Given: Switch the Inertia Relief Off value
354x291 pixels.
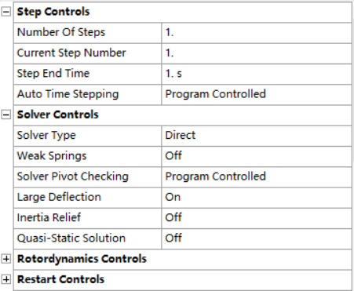Looking at the screenshot, I should click(257, 218).
